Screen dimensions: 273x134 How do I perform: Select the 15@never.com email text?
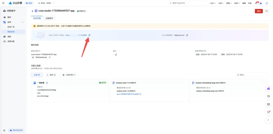(179, 35)
